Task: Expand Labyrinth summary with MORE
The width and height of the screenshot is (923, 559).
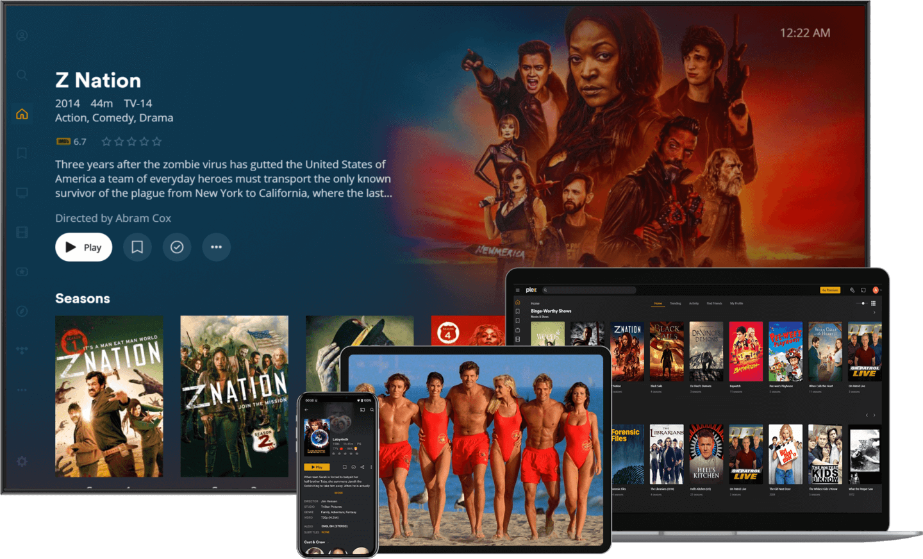Action: pos(338,493)
